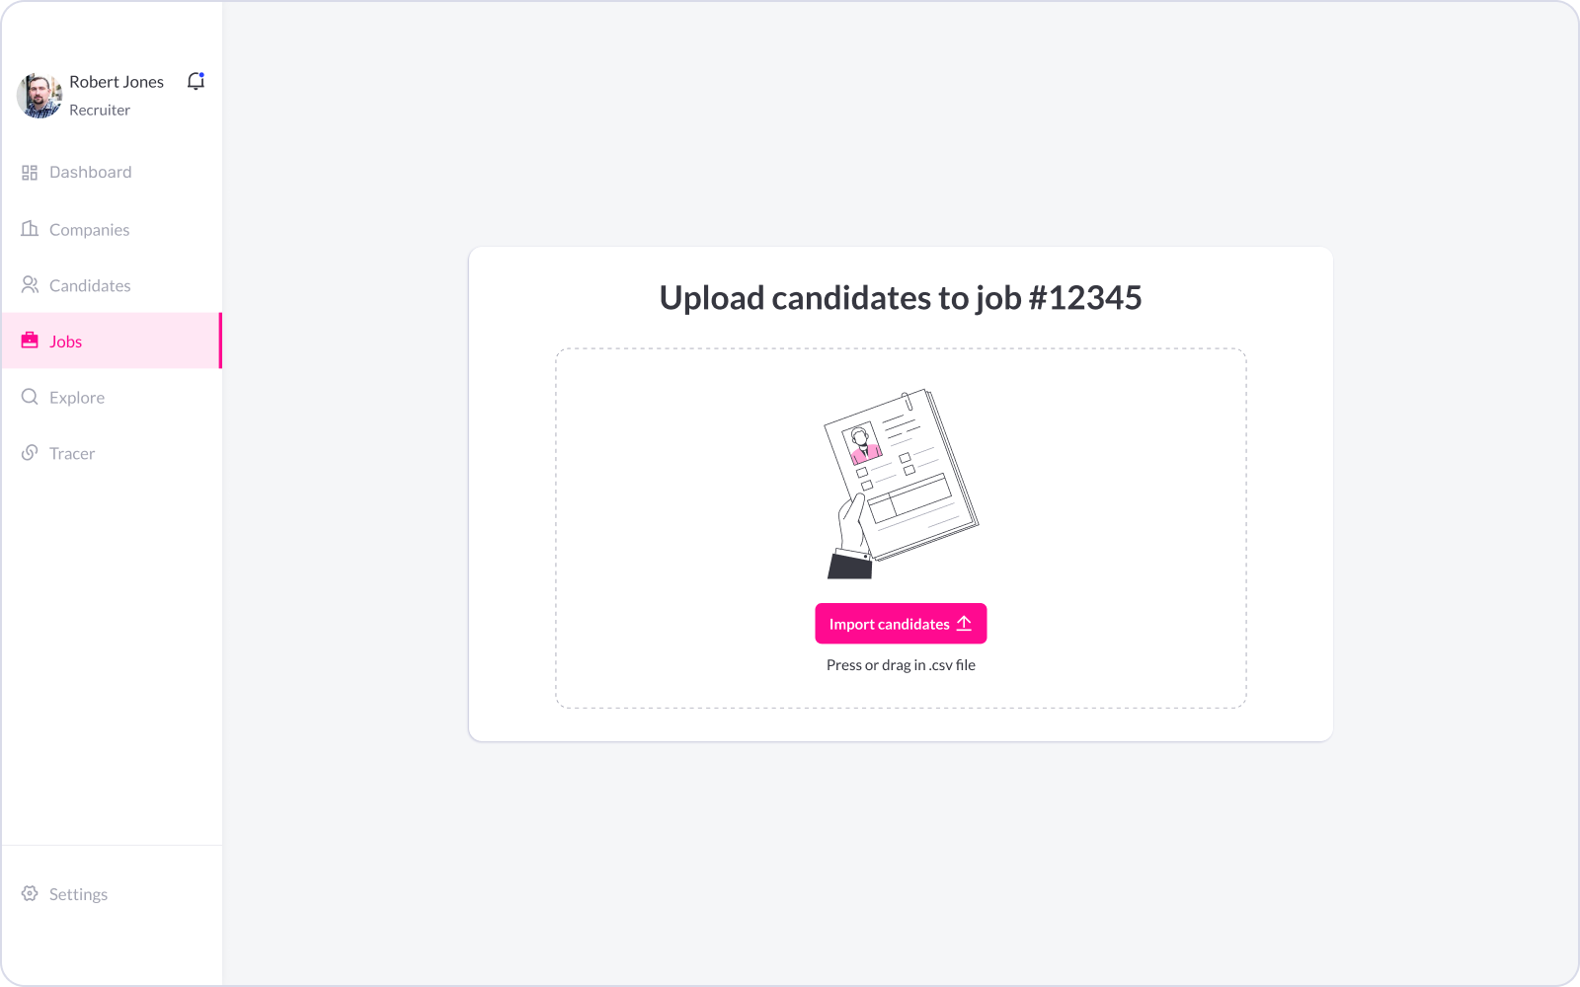Open Robert Jones profile avatar
The height and width of the screenshot is (987, 1580).
[x=39, y=96]
